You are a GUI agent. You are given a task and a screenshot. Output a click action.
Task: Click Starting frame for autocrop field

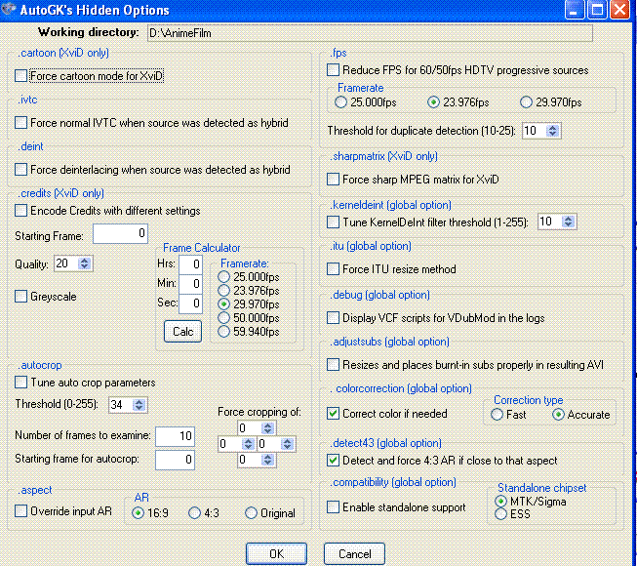coord(175,460)
